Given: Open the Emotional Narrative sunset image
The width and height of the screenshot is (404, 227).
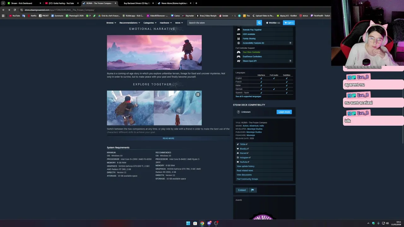Looking at the screenshot, I should click(x=154, y=52).
